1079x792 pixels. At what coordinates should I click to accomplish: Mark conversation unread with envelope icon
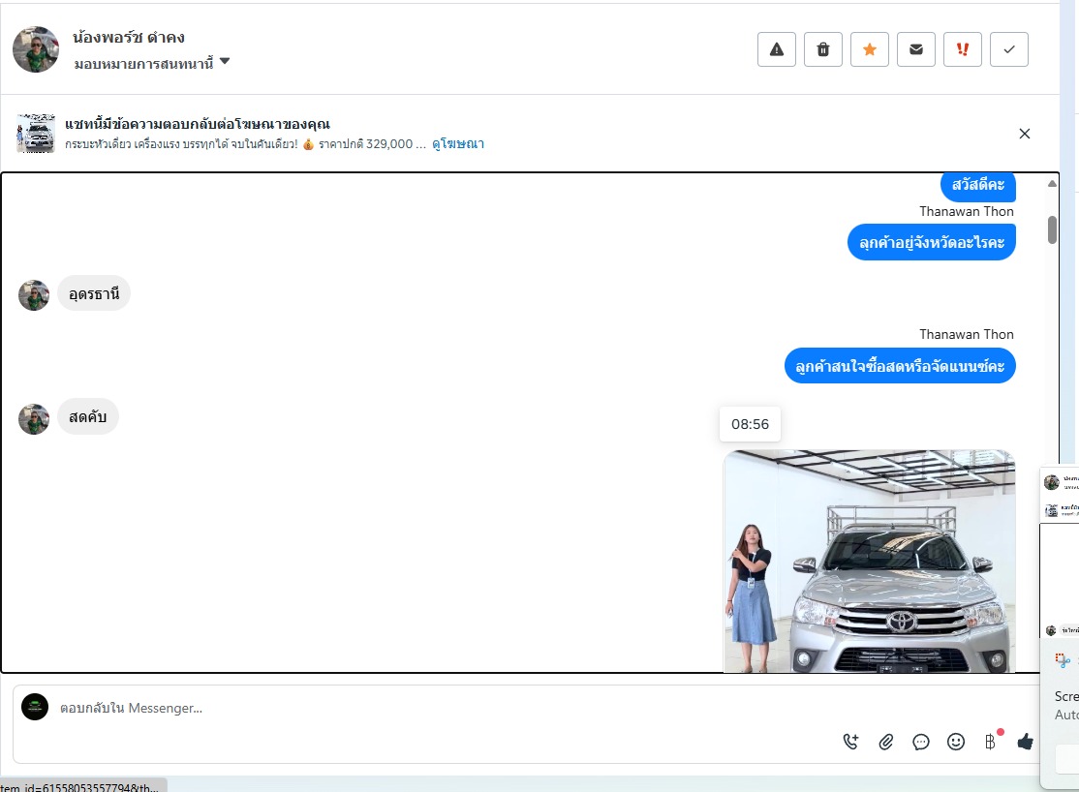pos(915,49)
